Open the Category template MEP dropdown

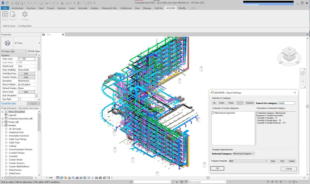tap(248, 161)
